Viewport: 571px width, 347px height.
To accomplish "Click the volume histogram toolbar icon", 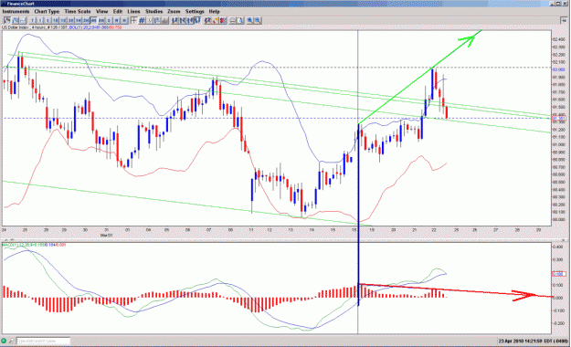I will point(164,21).
